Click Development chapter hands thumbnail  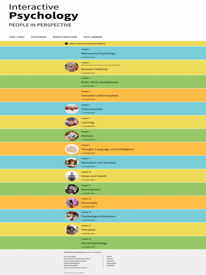point(72,189)
